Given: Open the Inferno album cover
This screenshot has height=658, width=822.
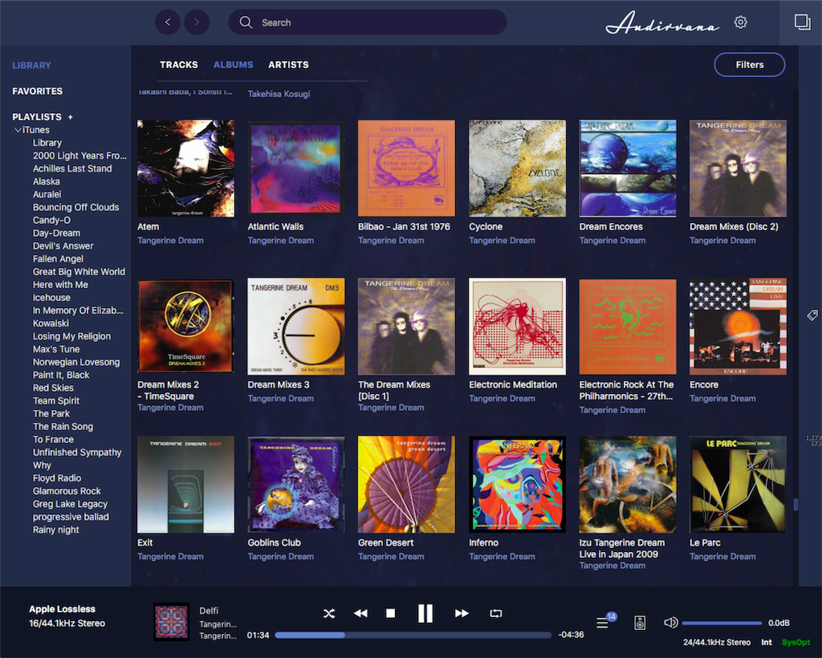Looking at the screenshot, I should [x=517, y=485].
